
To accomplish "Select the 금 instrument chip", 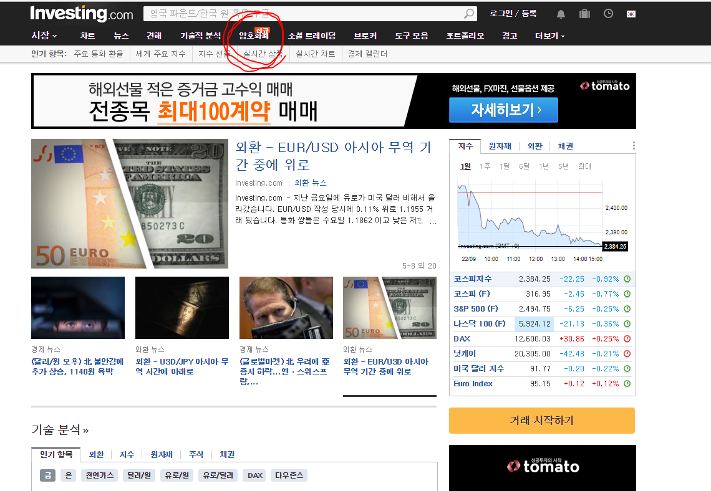I will (47, 475).
